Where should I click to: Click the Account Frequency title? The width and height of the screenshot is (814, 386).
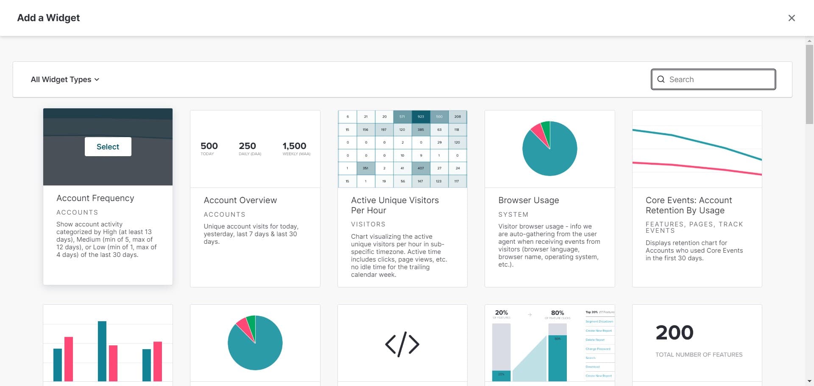[95, 198]
